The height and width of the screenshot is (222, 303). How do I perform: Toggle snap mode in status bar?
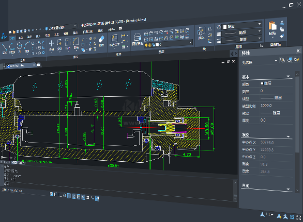point(51,194)
